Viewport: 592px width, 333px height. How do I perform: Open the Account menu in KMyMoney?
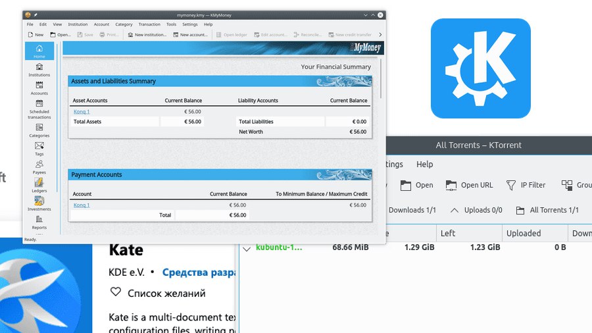(101, 24)
